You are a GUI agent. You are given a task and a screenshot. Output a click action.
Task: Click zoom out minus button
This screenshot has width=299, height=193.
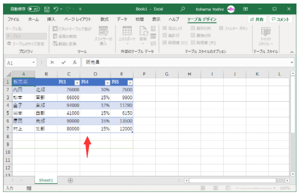237,188
